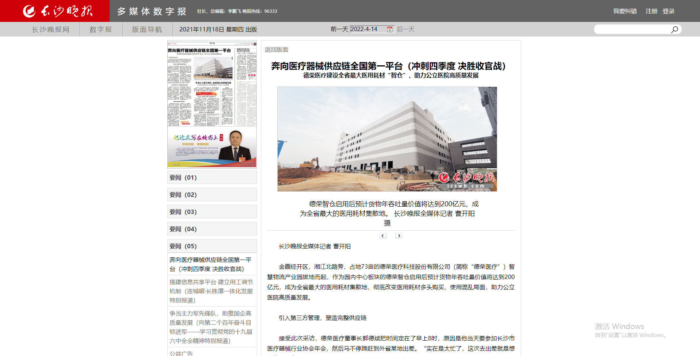
Task: Click the search magnifier icon
Action: (674, 29)
